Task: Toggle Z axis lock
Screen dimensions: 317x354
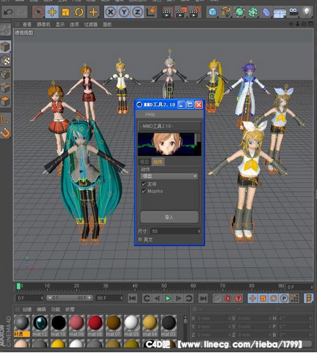Action: (x=137, y=12)
